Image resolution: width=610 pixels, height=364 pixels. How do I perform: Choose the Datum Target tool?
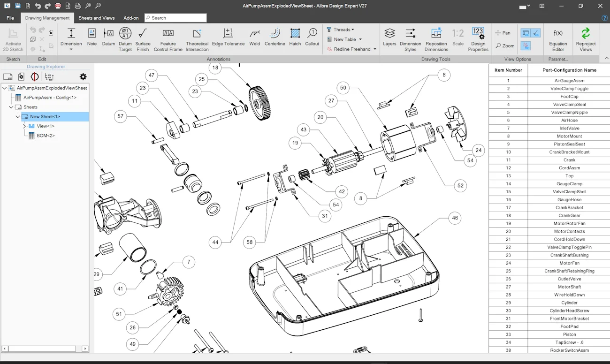coord(125,39)
